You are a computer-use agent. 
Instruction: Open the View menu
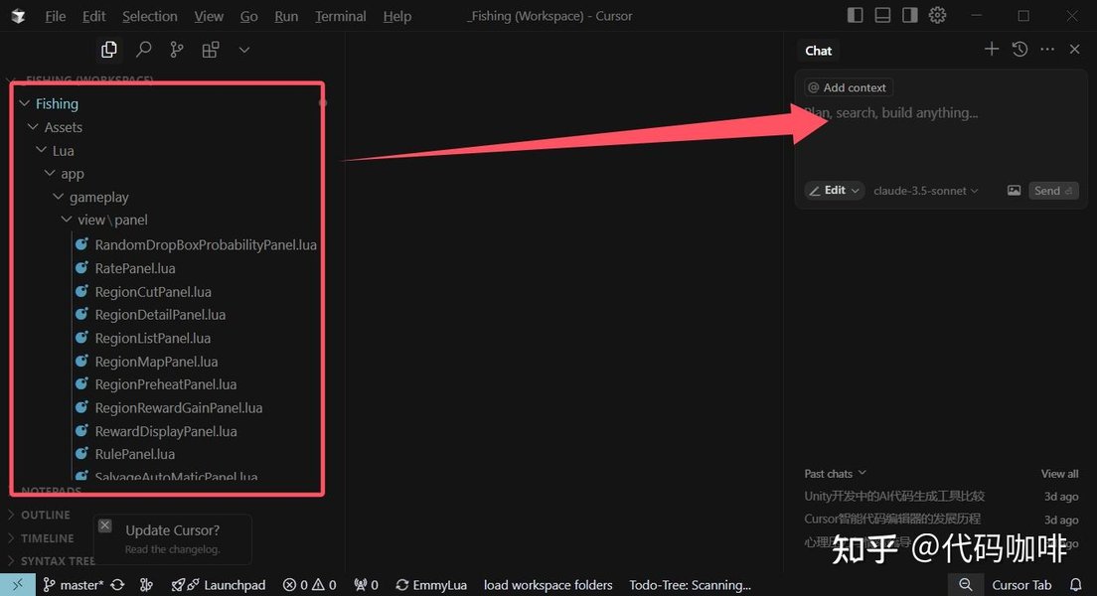[209, 16]
